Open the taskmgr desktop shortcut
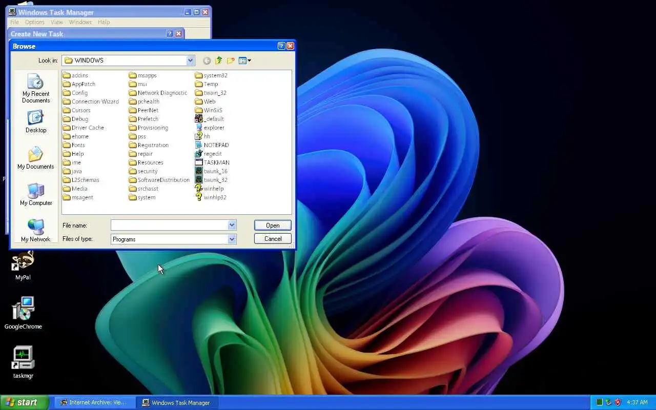Image resolution: width=656 pixels, height=410 pixels. point(23,362)
